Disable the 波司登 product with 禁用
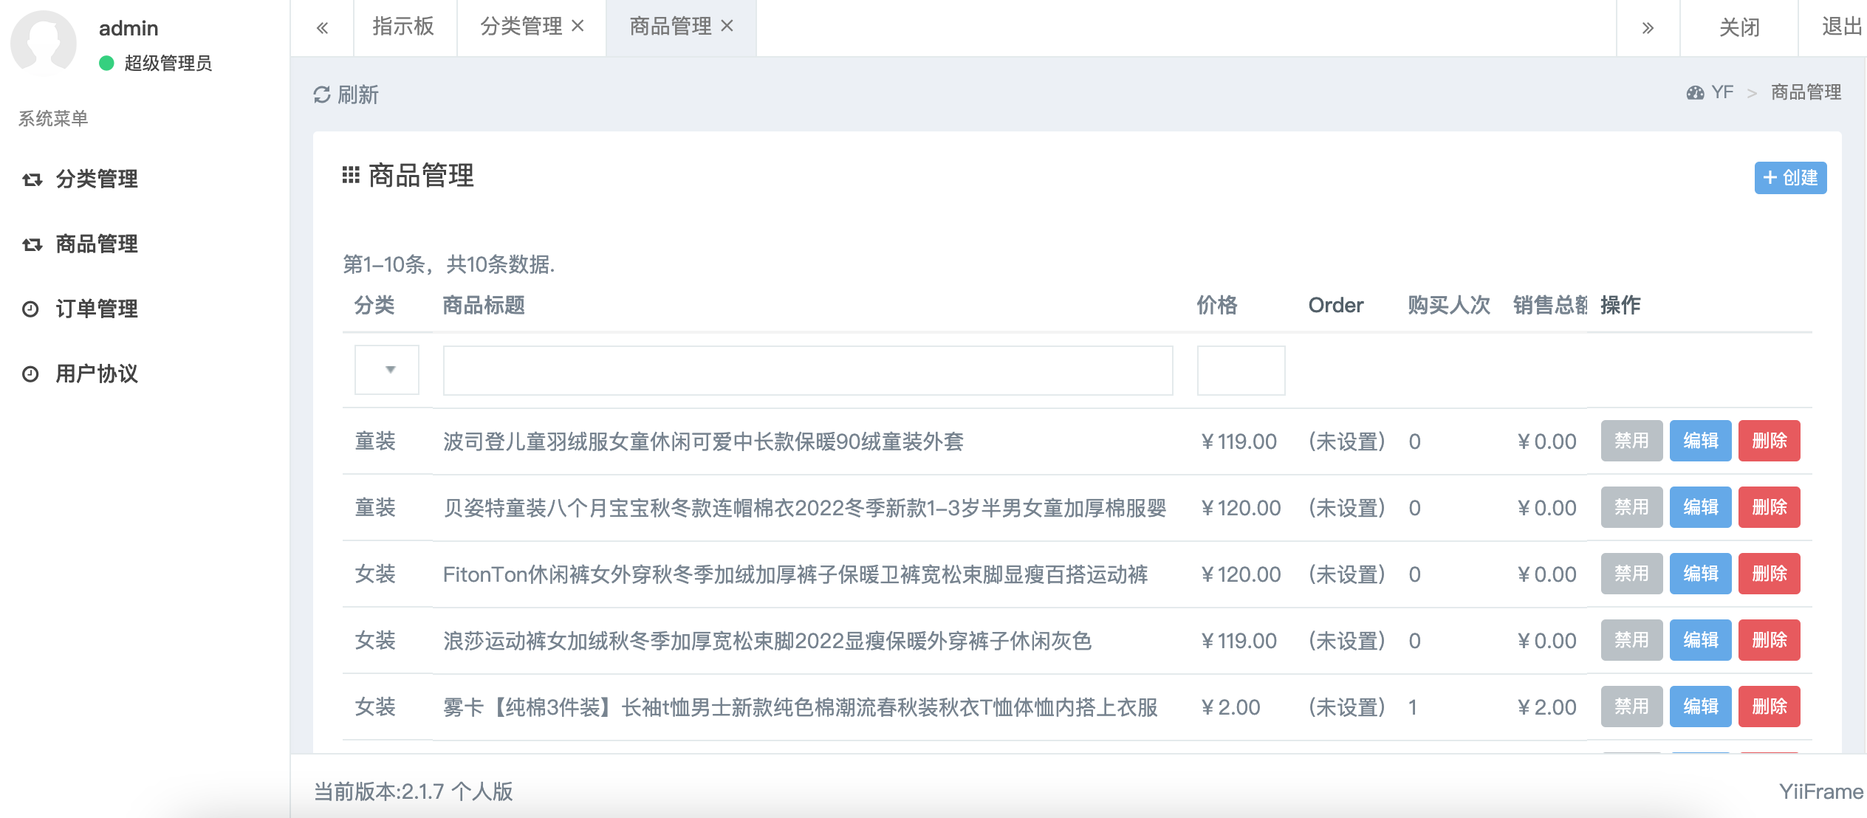 [x=1631, y=441]
